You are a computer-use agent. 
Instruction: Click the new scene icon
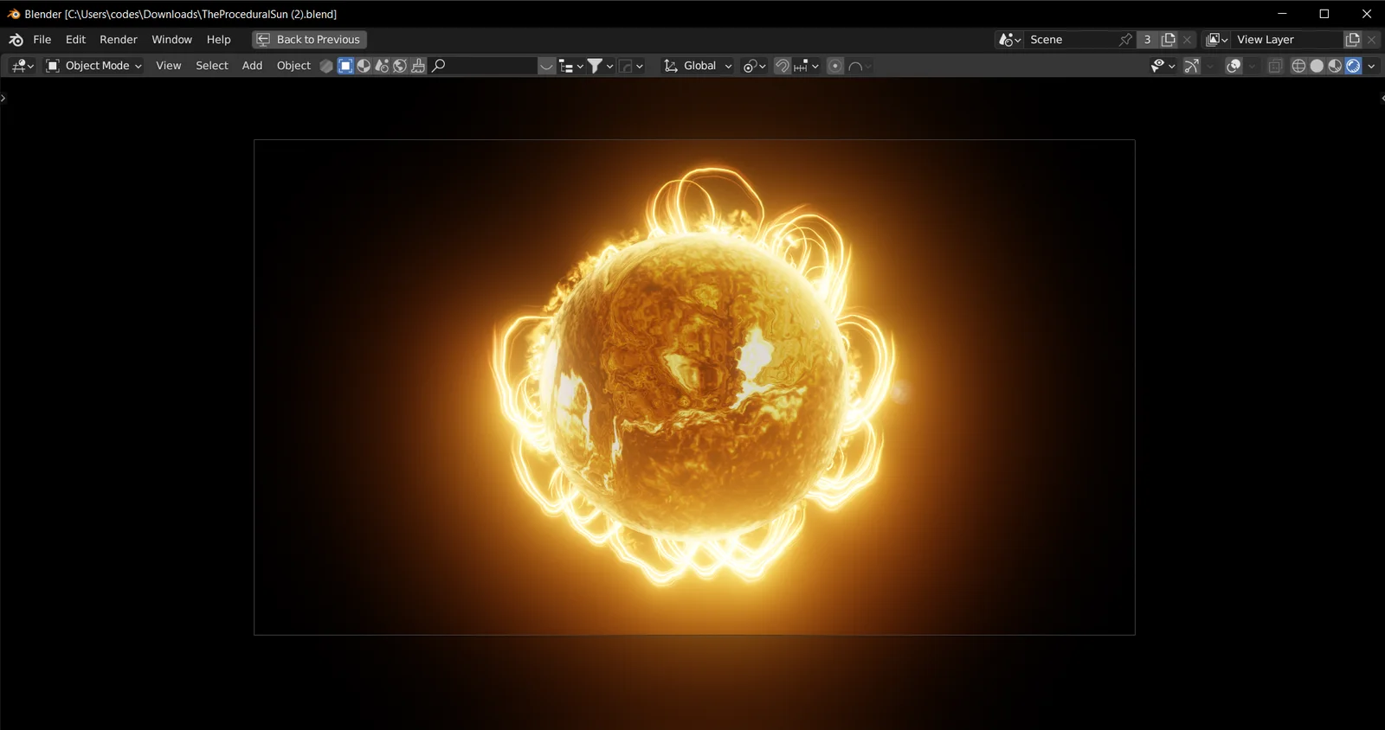(x=1169, y=40)
